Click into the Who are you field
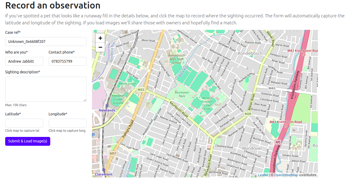This screenshot has width=352, height=178. tap(24, 61)
